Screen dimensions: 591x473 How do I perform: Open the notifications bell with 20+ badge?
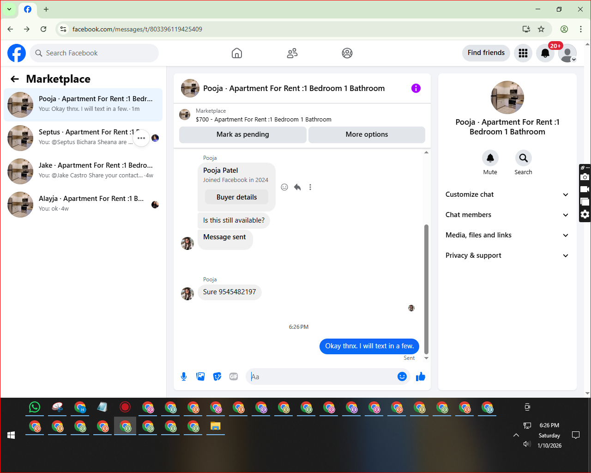pos(545,53)
